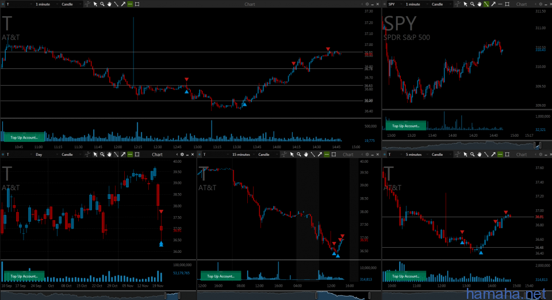Click Top Up Account in SPY chart
552x300 pixels.
pyautogui.click(x=405, y=125)
